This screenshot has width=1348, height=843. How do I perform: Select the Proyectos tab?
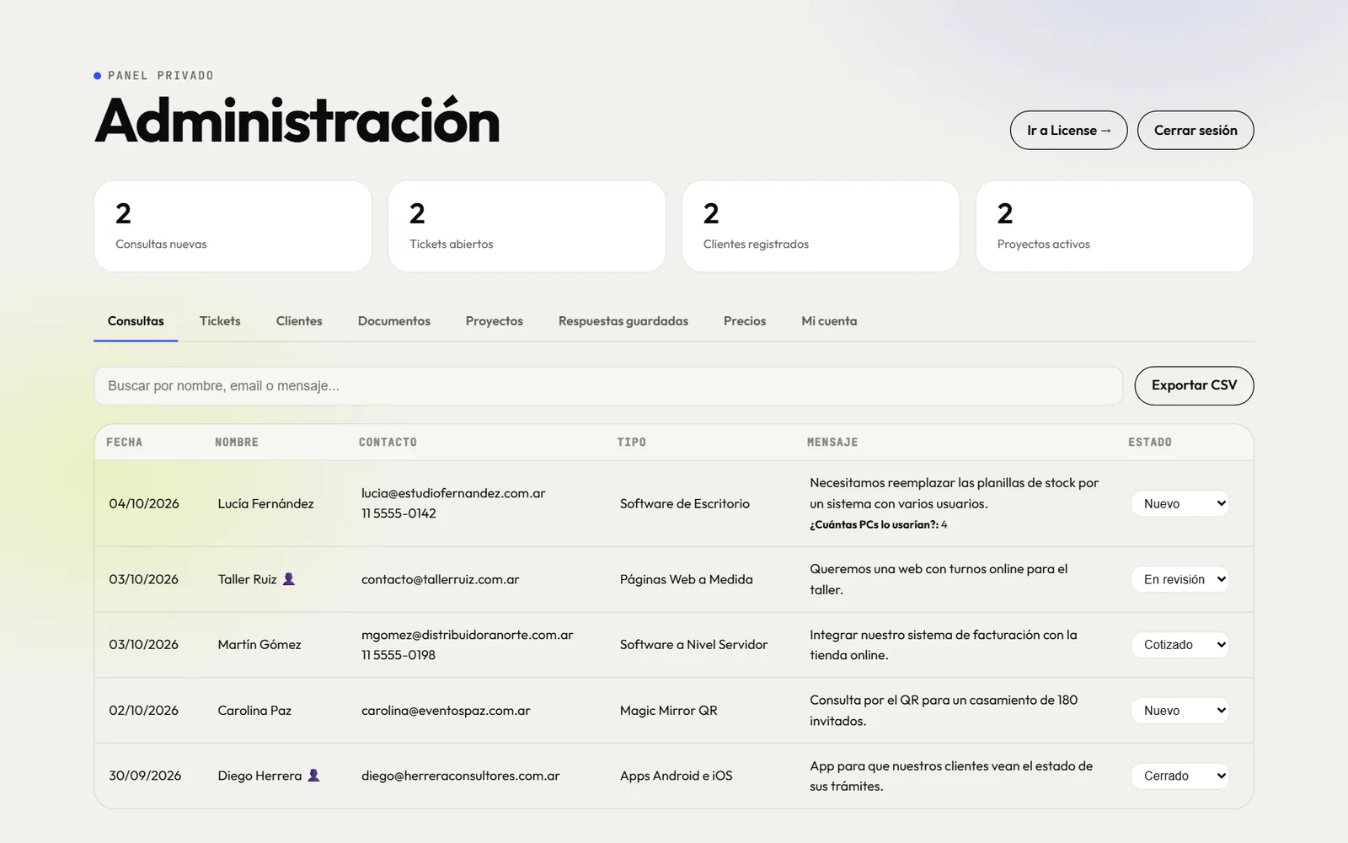click(495, 321)
